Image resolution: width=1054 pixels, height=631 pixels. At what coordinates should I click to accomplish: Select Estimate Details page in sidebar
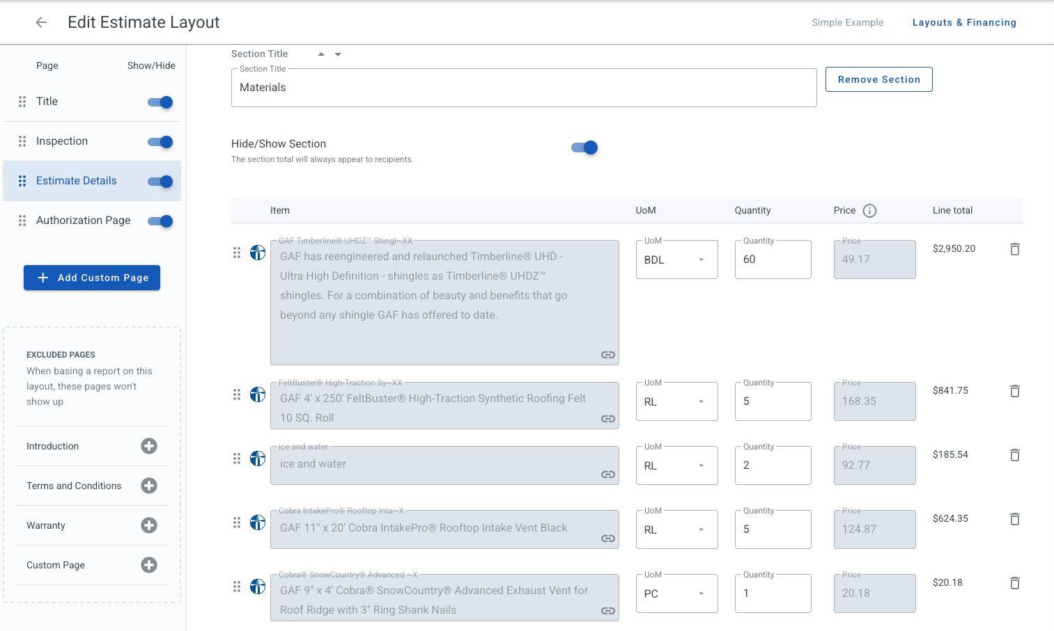77,181
